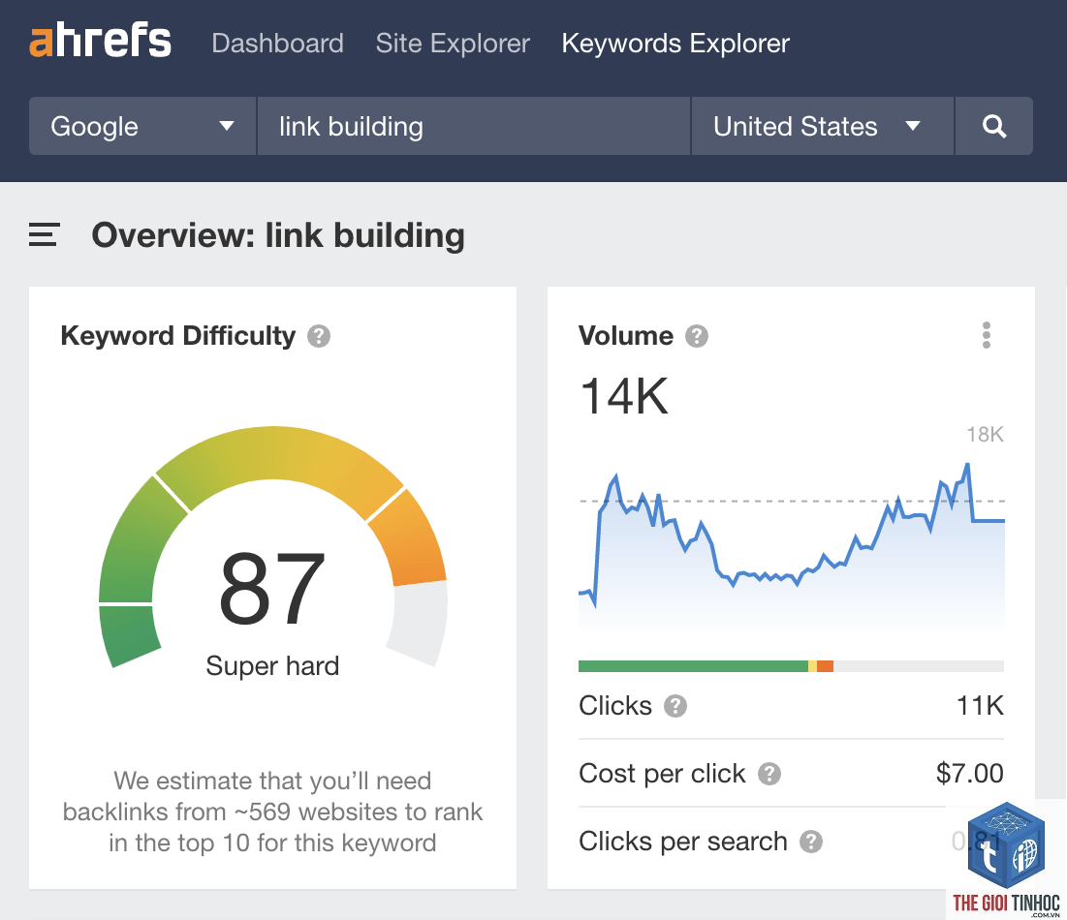Click the 87 difficulty score
1067x920 pixels.
272,588
